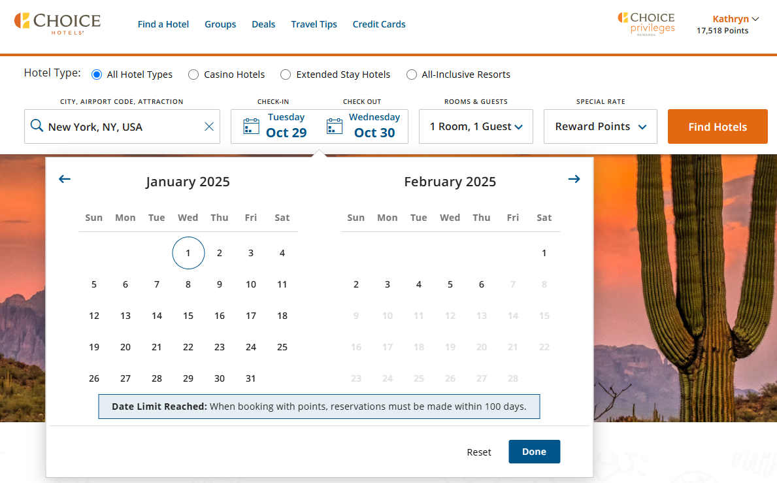Screen dimensions: 777x483
Task: Click the Choice Hotels logo
Action: [x=58, y=23]
